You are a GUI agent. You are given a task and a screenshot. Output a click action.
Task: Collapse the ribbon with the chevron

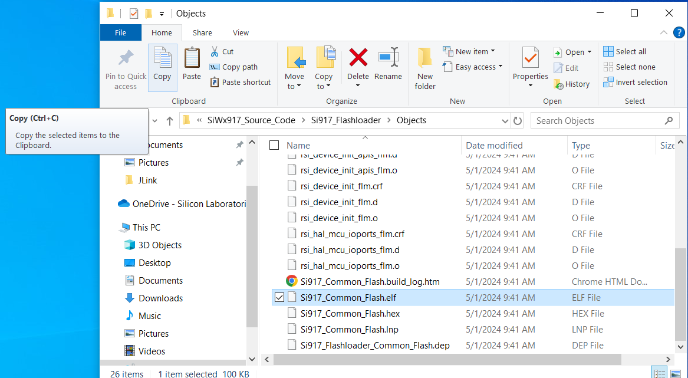click(663, 32)
